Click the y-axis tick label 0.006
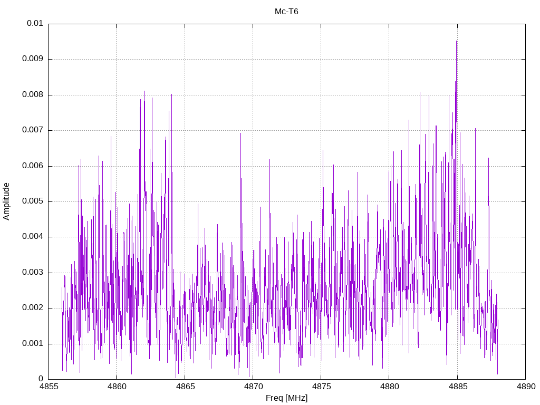Viewport: 540px width, 405px height. pyautogui.click(x=33, y=166)
